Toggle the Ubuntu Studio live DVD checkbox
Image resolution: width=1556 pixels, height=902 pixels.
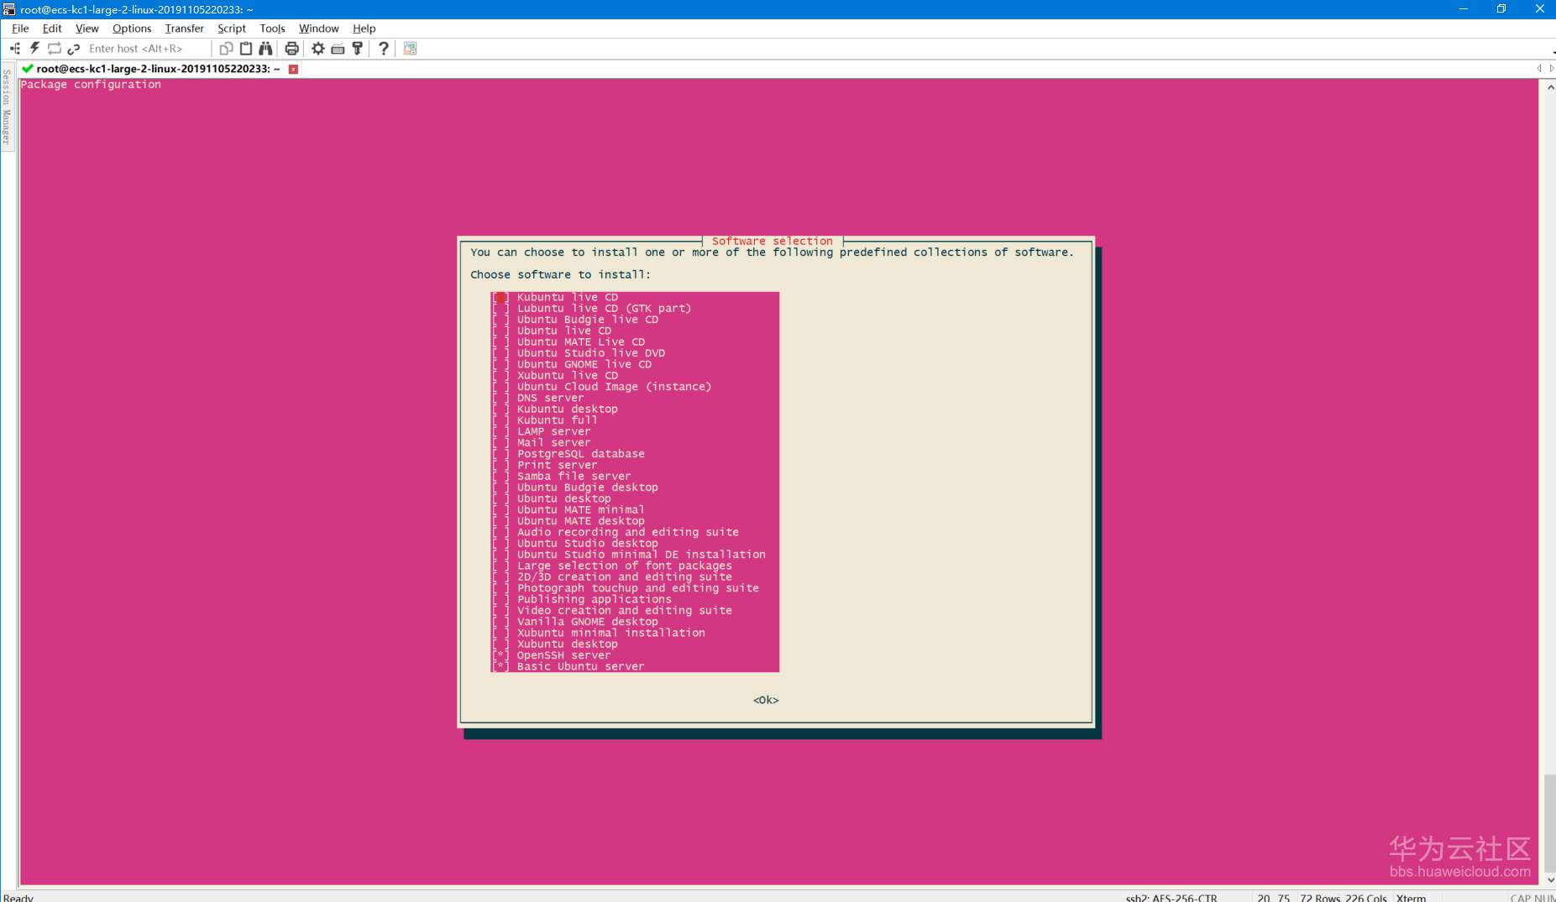click(500, 353)
